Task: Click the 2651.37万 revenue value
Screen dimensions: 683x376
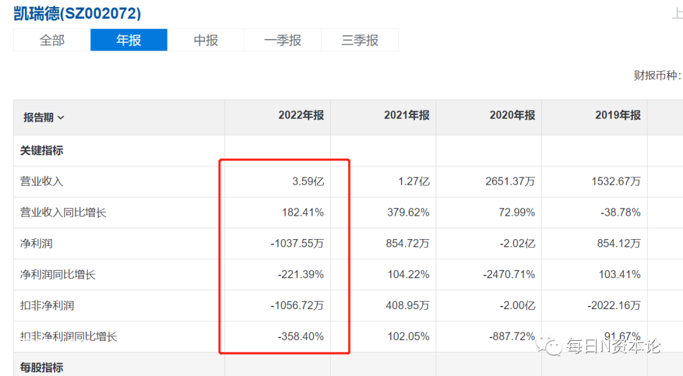Action: pyautogui.click(x=510, y=181)
